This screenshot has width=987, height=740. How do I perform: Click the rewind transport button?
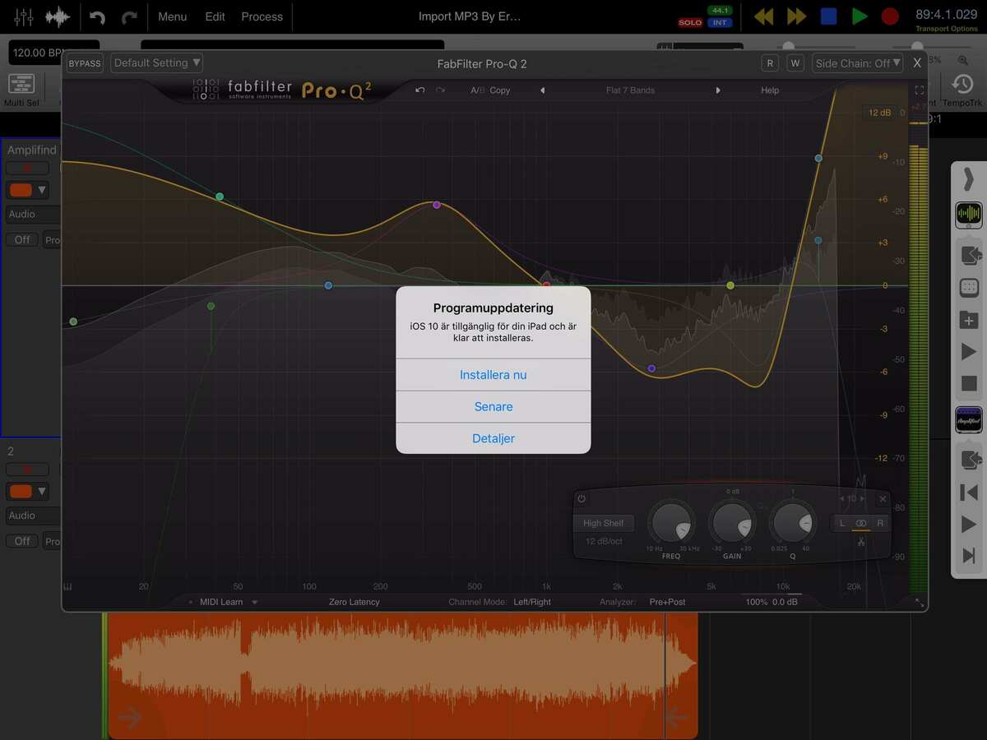point(764,16)
